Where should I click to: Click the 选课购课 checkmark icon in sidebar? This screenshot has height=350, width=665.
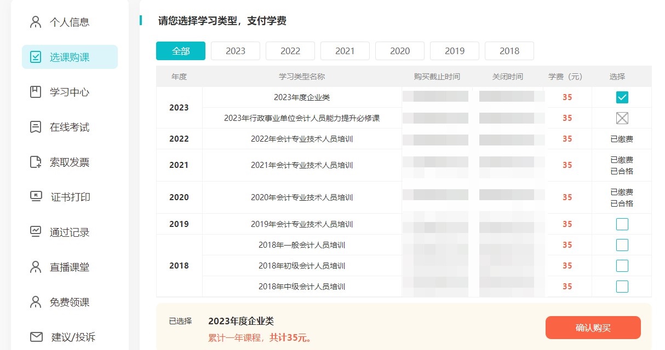coord(36,57)
